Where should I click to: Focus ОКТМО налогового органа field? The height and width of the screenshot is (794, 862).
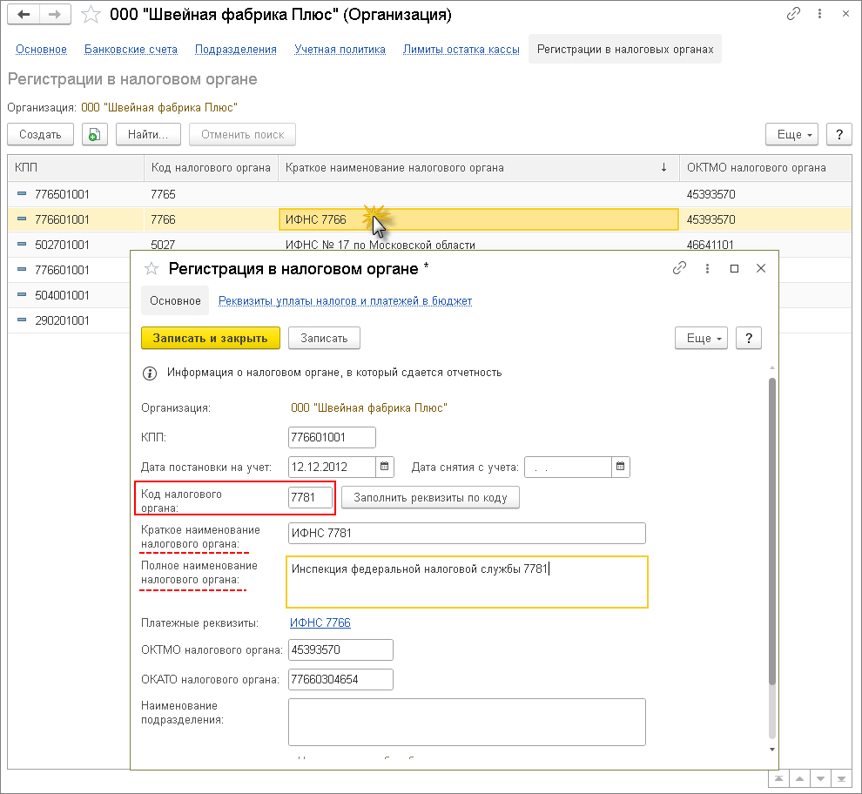(340, 650)
